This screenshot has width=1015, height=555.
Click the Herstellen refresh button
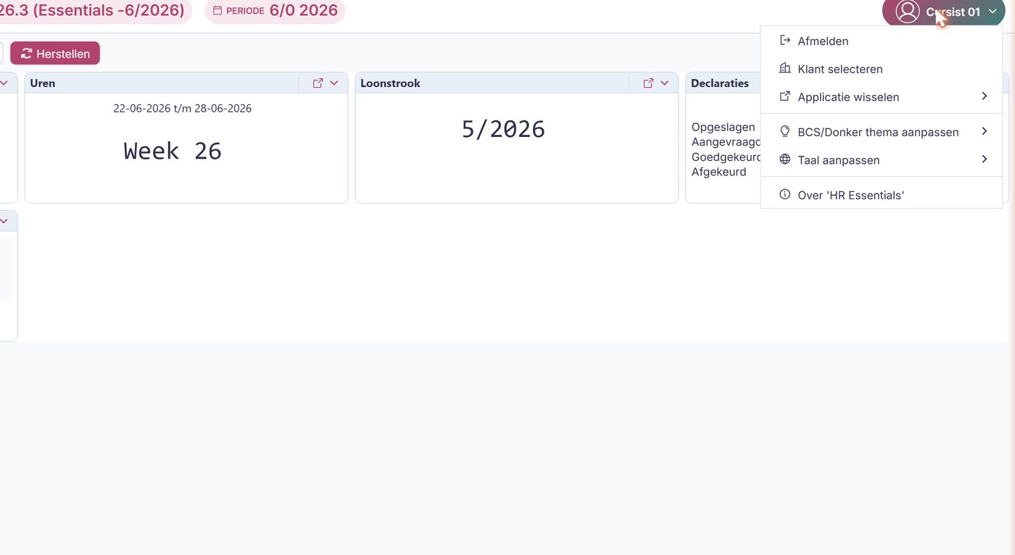(x=55, y=54)
